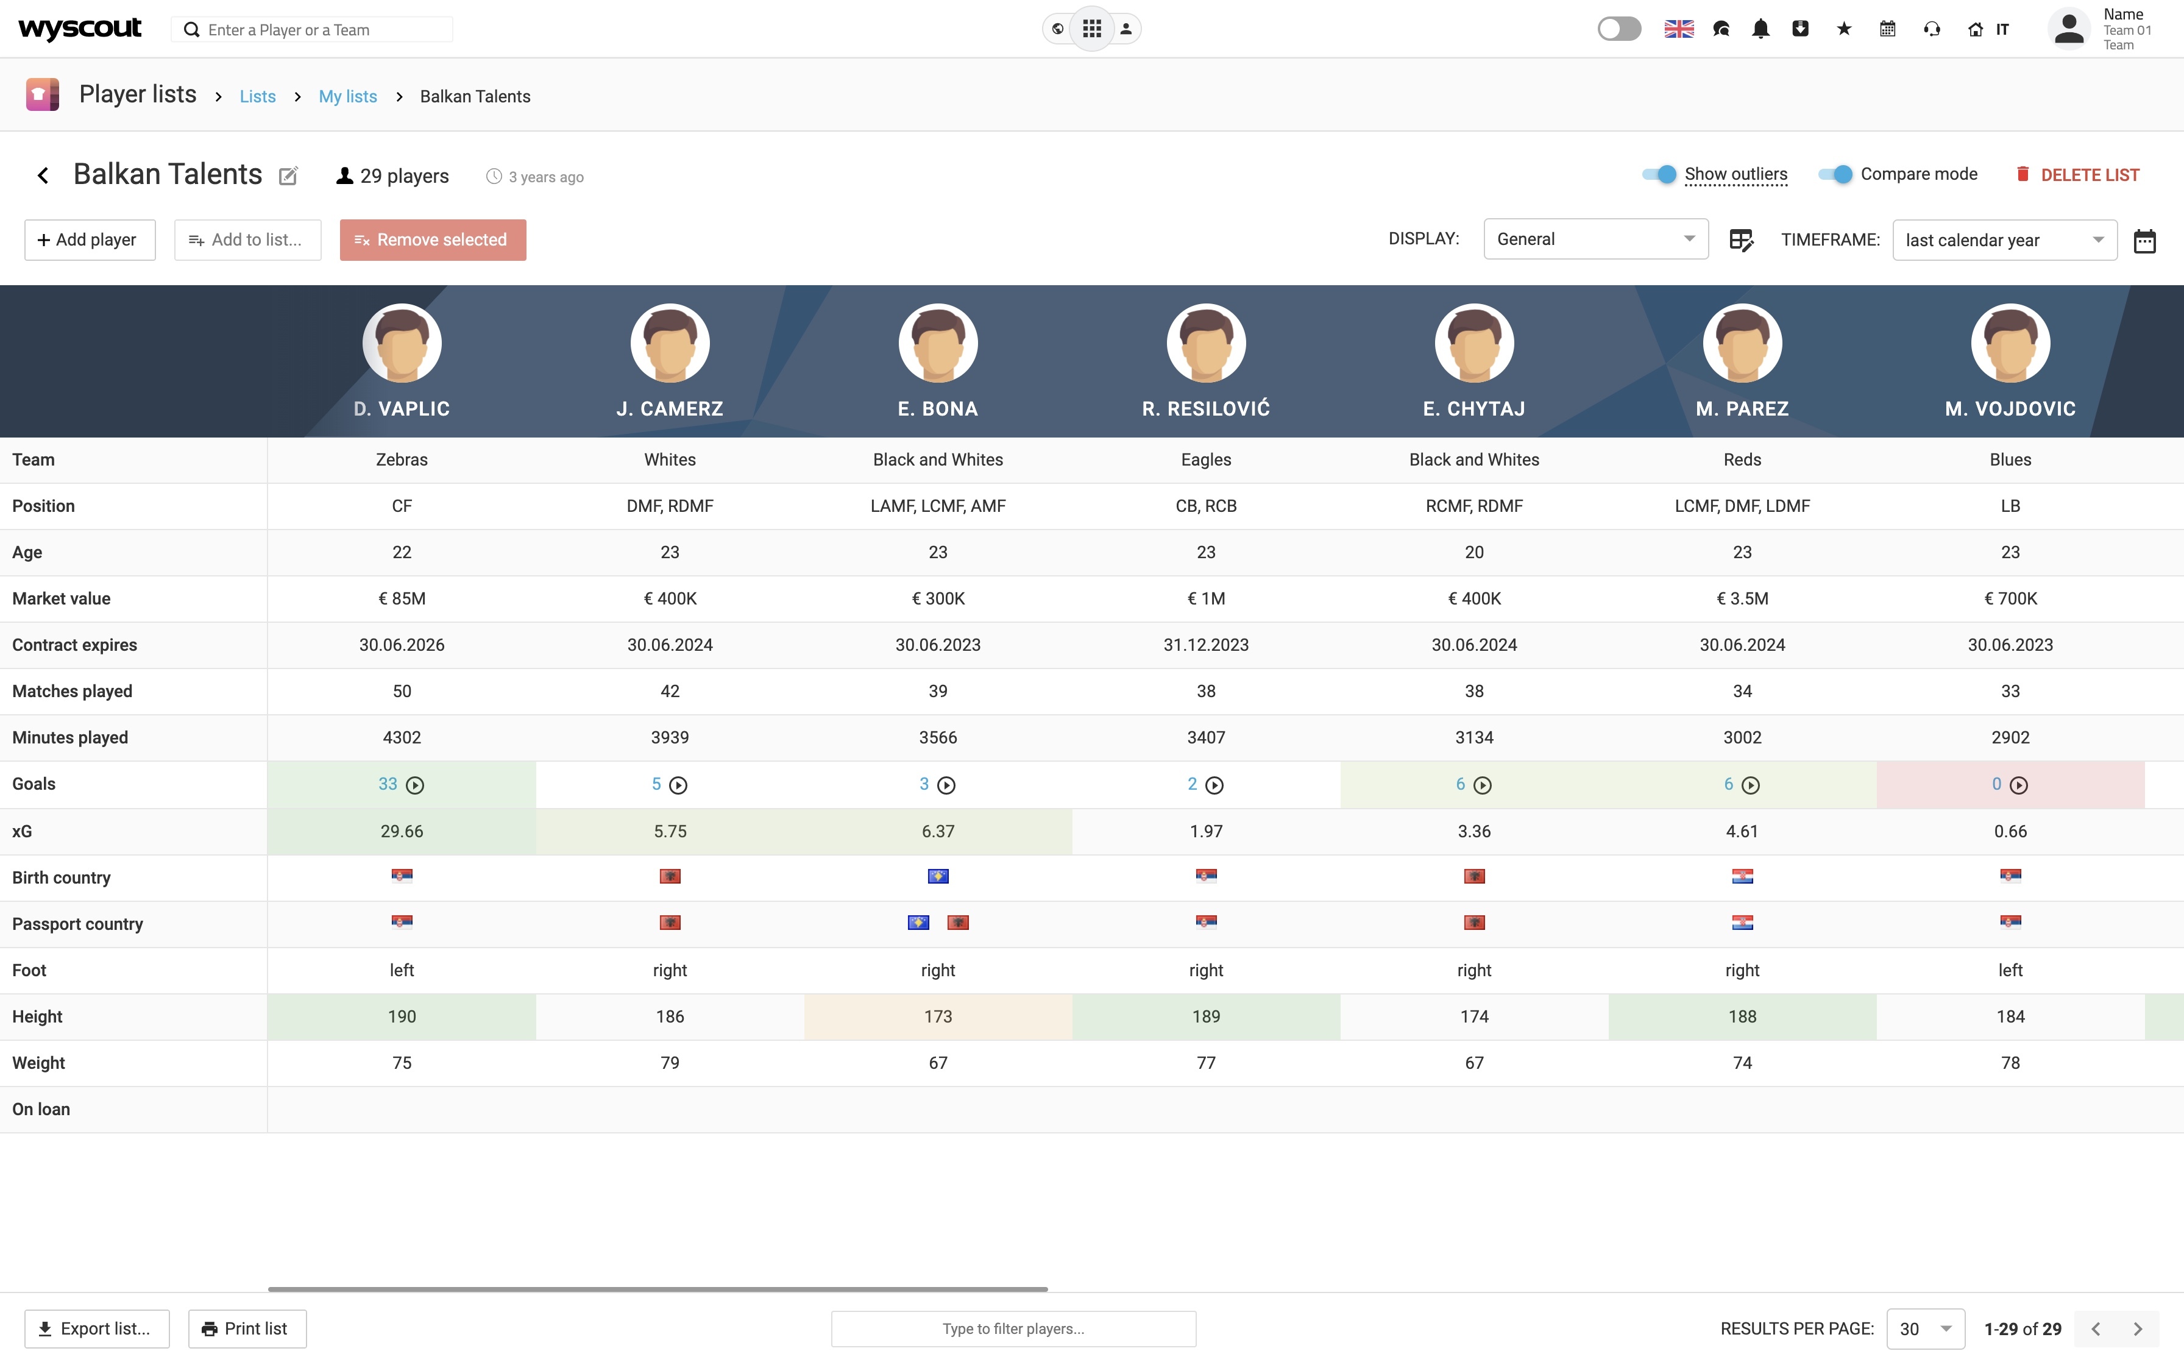Click the DELETE LIST button
Screen dimensions: 2184x1365
(x=2077, y=175)
